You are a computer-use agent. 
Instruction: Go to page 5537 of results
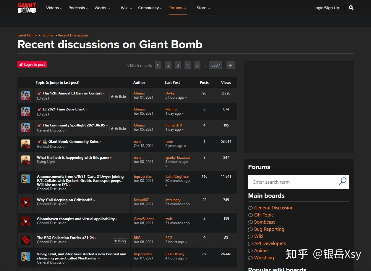(x=216, y=65)
